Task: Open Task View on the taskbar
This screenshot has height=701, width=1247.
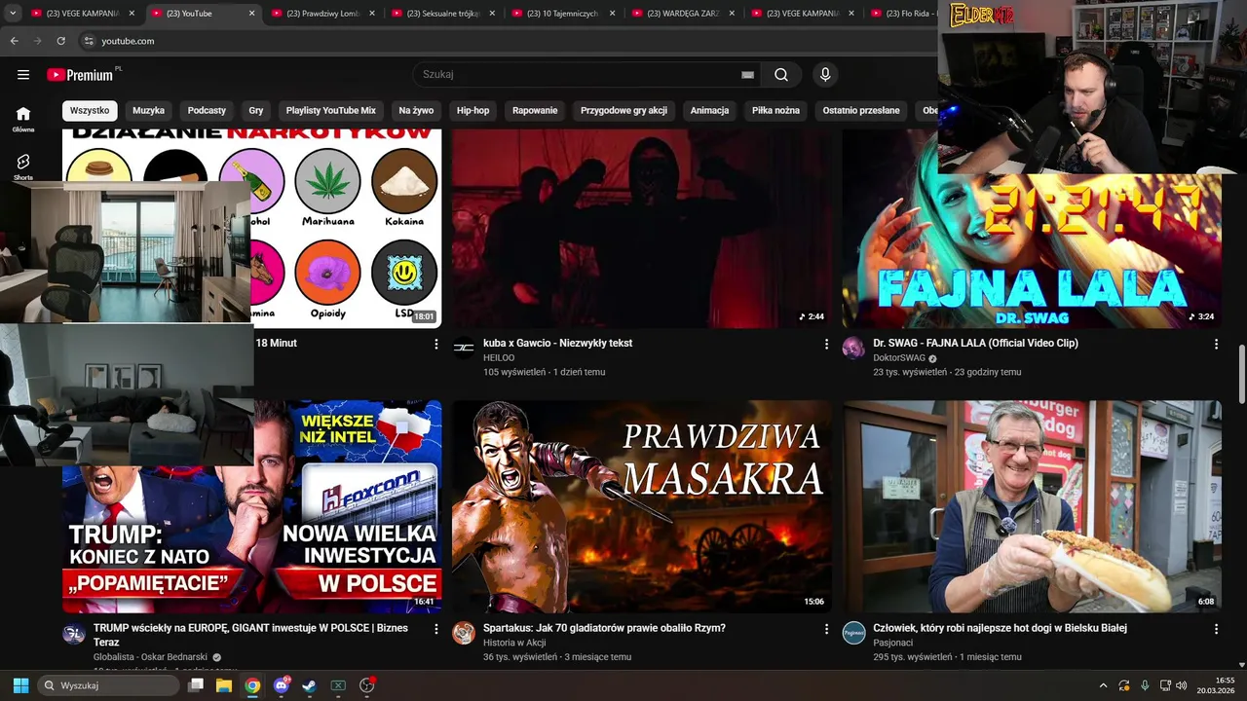Action: [x=196, y=685]
